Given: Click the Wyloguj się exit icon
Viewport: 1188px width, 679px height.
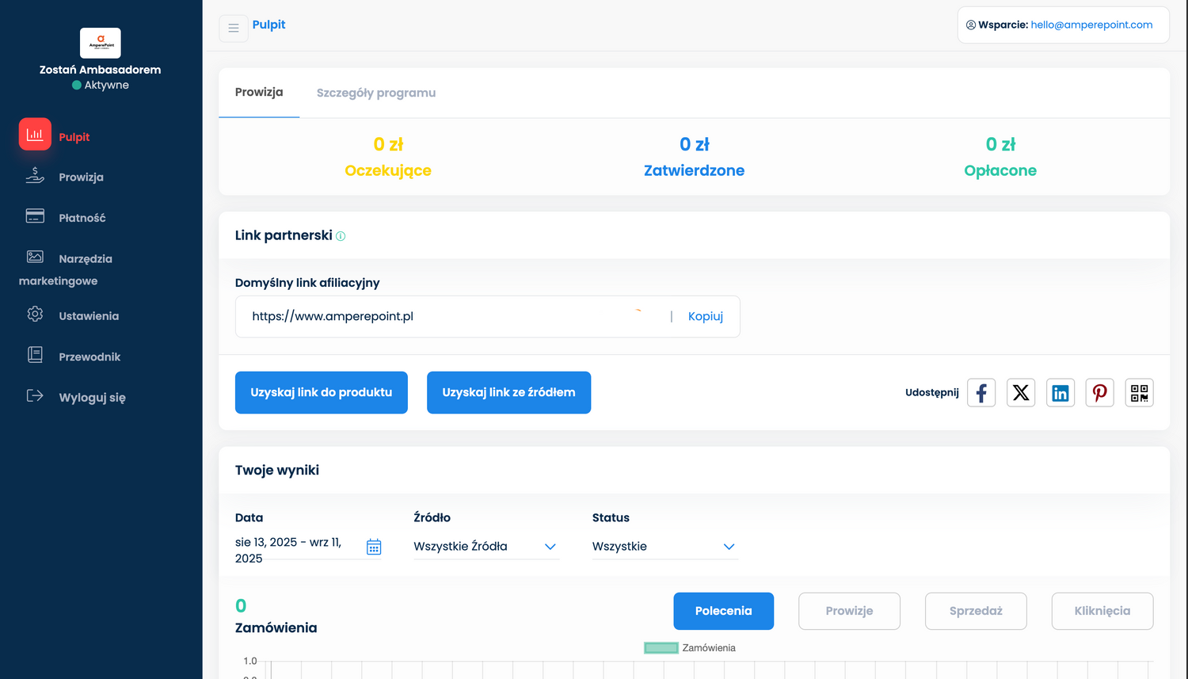Looking at the screenshot, I should (35, 395).
